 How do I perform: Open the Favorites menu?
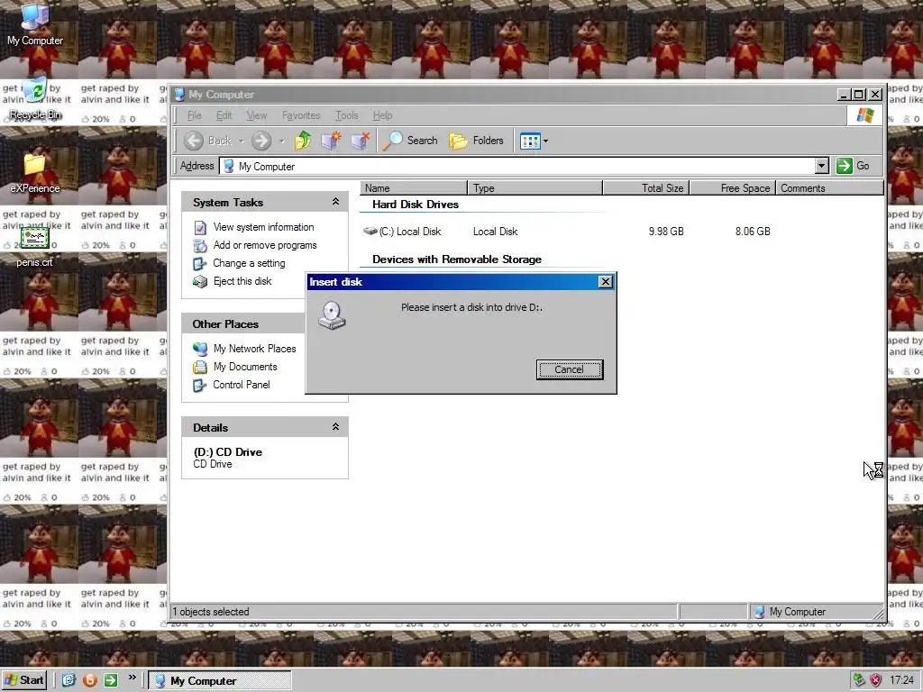coord(301,115)
